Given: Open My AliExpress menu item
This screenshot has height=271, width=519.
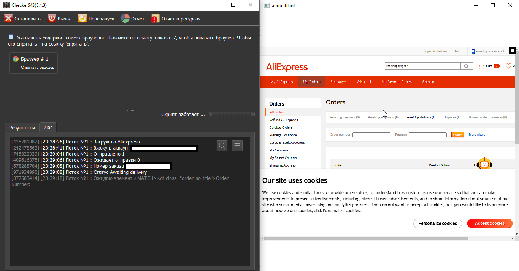Looking at the screenshot, I should (x=282, y=82).
